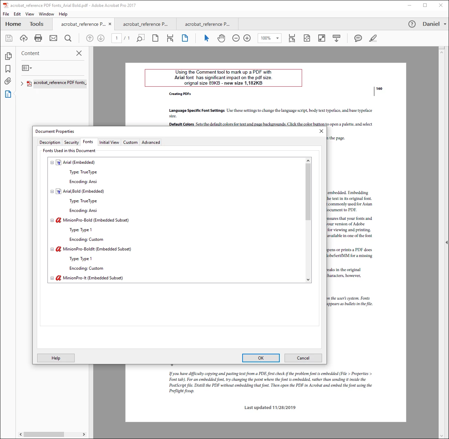Close the Document Properties dialog
Screen dimensions: 449x439
coord(321,131)
